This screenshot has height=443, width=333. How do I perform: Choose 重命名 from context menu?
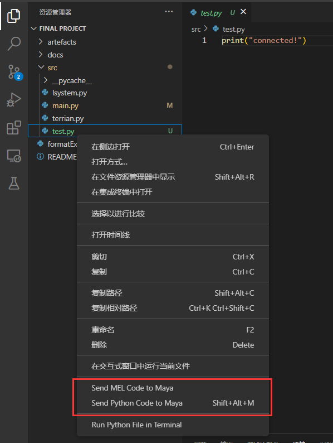coord(173,330)
